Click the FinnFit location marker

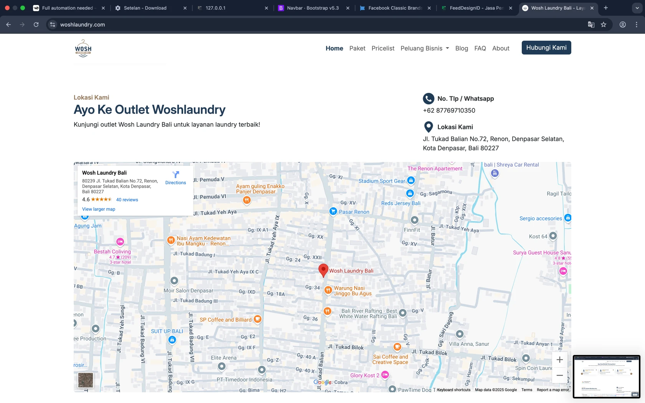(415, 220)
